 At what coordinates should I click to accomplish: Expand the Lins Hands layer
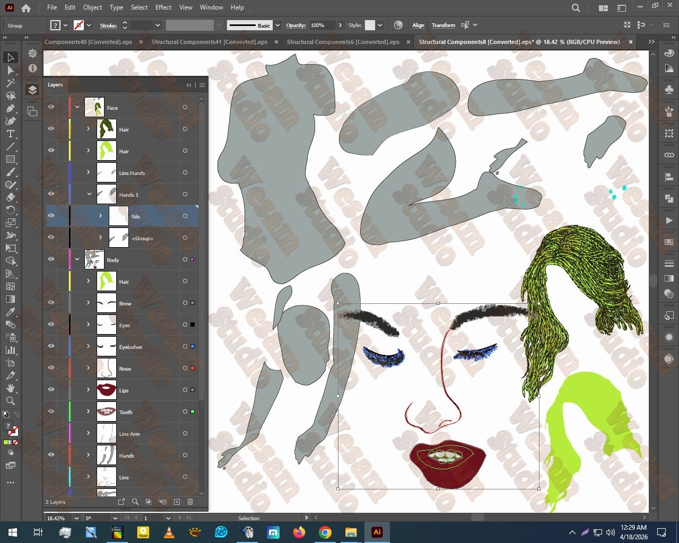[x=89, y=173]
